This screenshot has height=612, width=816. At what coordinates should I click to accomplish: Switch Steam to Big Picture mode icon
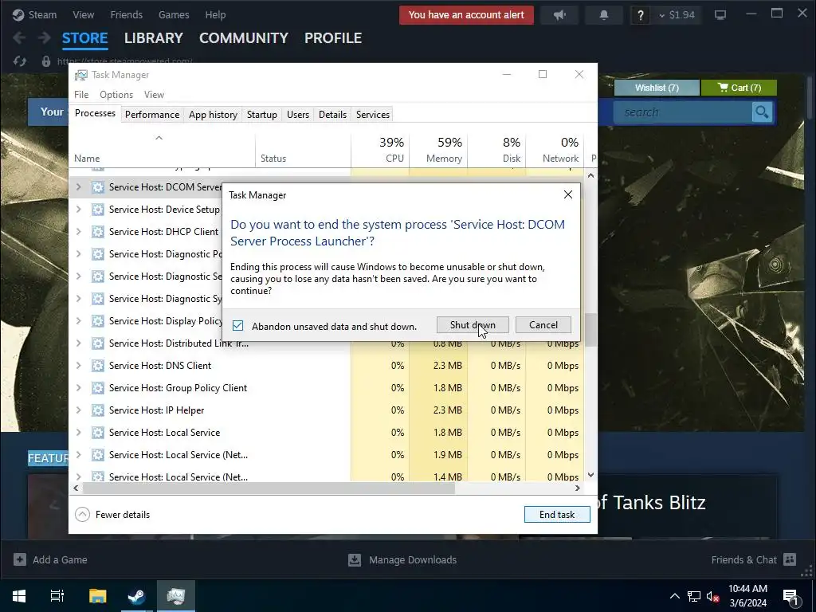(720, 14)
